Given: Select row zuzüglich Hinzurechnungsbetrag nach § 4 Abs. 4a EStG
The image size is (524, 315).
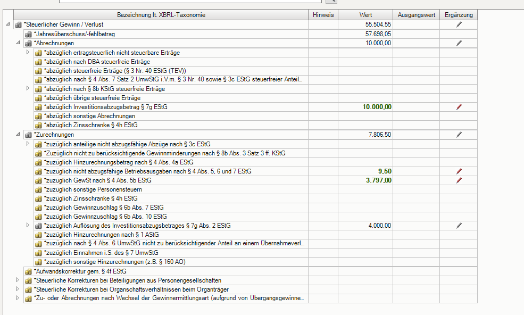Looking at the screenshot, I should [x=256, y=162].
